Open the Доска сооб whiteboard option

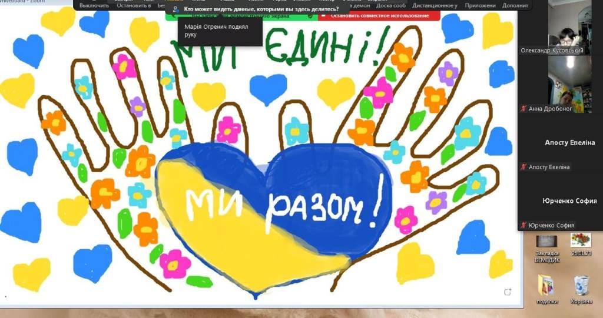pos(391,5)
